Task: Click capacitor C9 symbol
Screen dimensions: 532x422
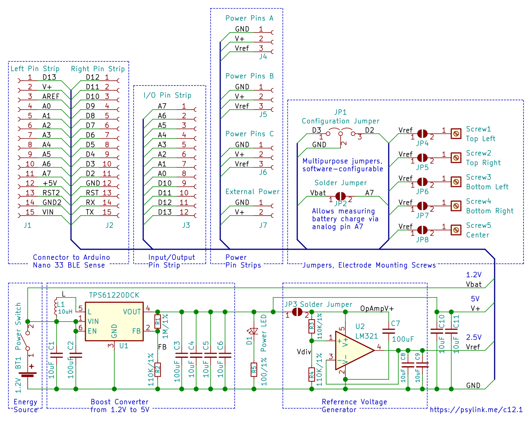Action: 422,365
